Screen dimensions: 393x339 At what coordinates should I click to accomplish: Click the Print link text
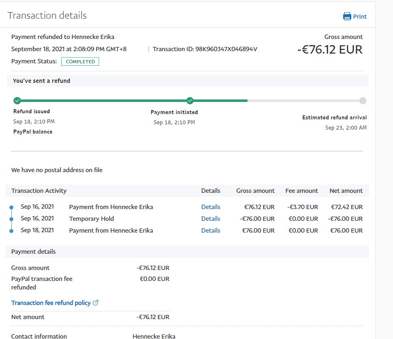coord(360,17)
